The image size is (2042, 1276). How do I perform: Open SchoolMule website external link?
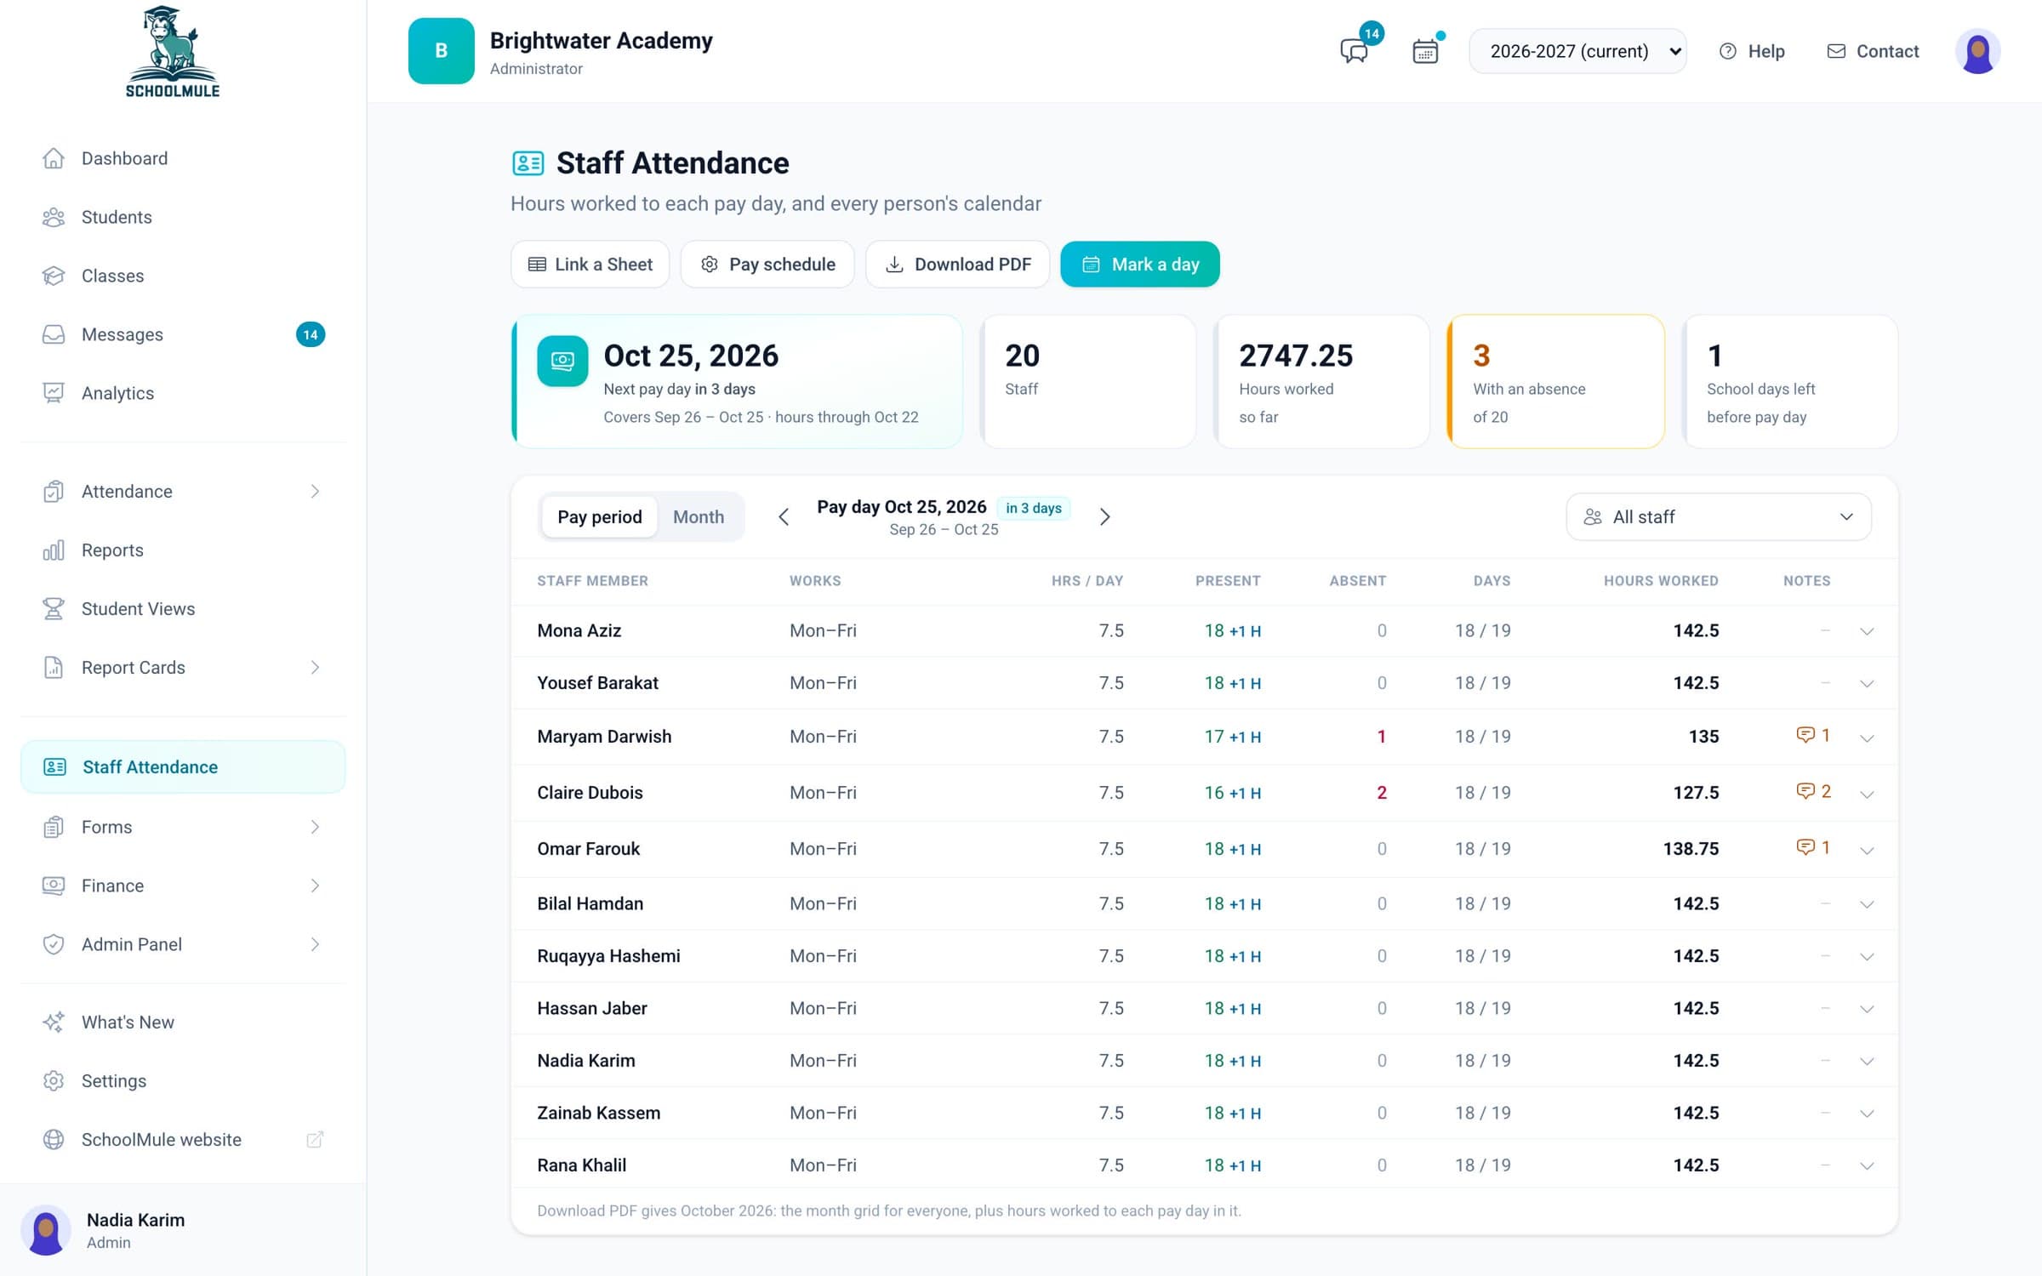(x=183, y=1140)
